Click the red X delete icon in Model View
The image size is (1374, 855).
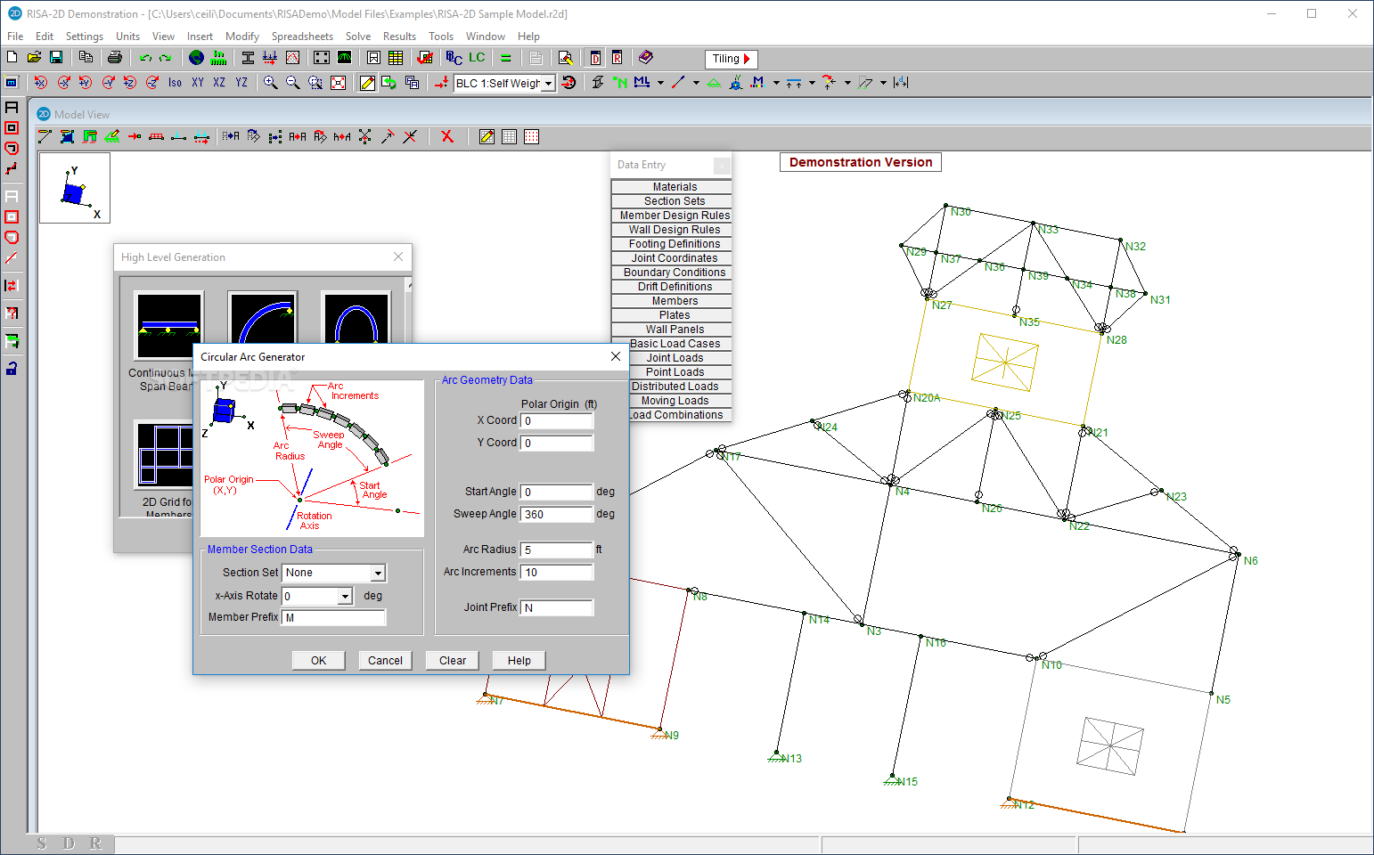(x=447, y=136)
